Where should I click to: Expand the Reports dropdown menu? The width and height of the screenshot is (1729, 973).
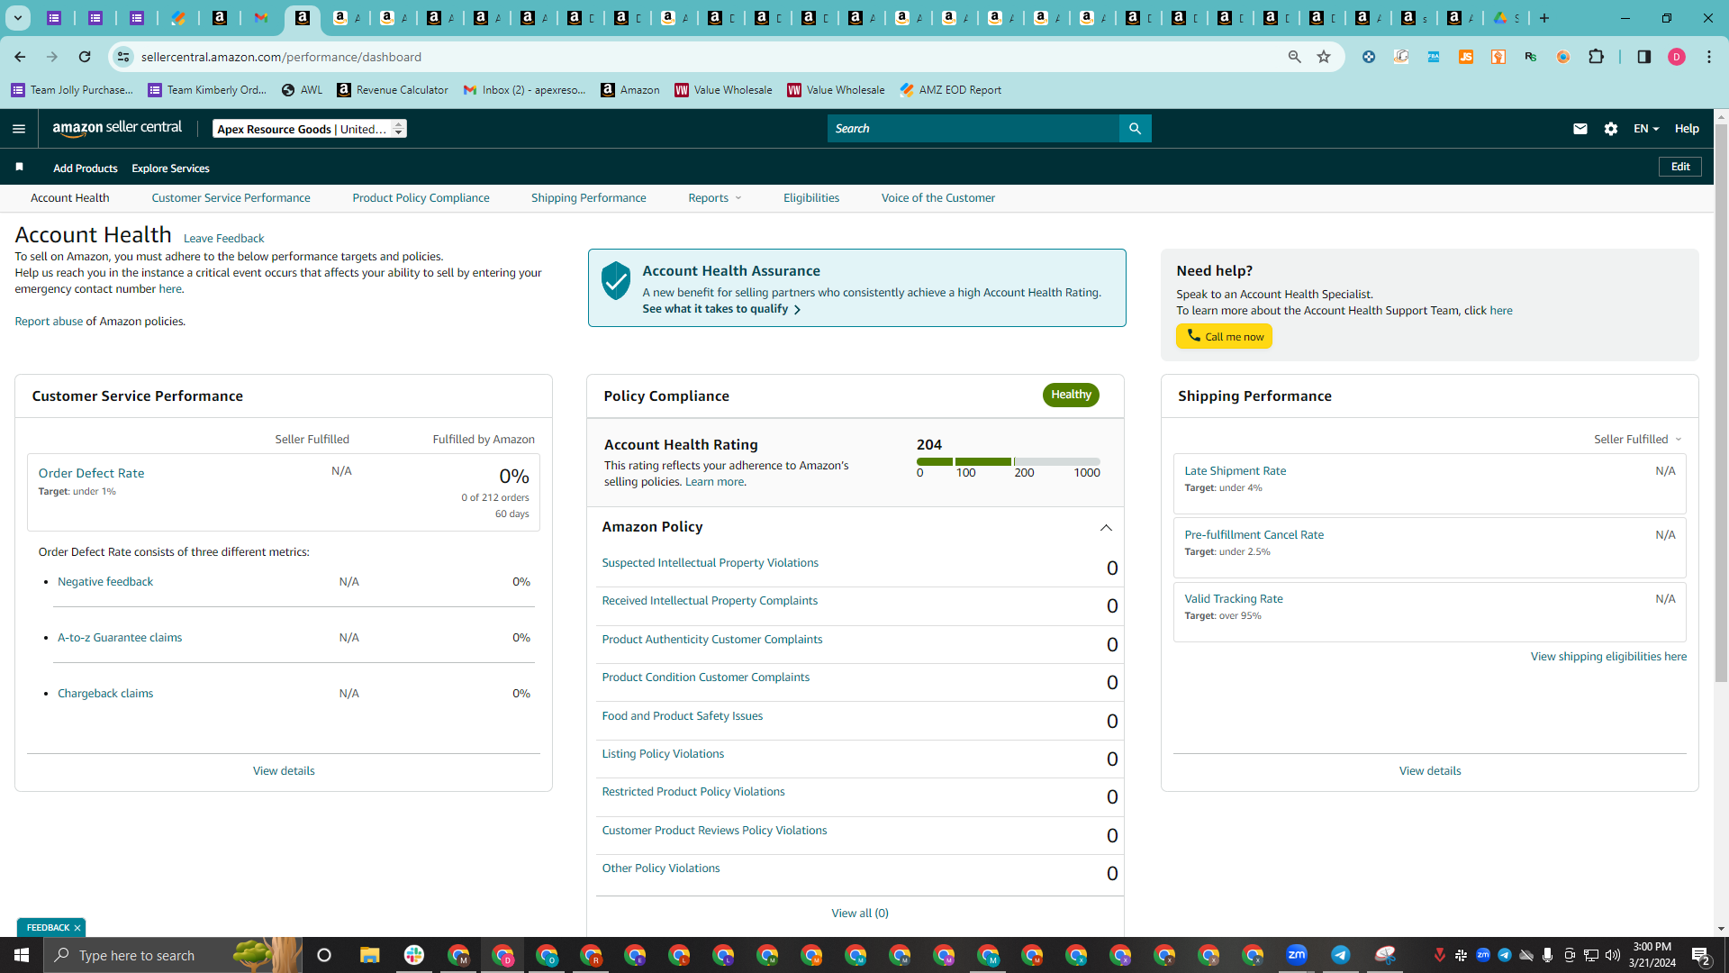tap(715, 198)
